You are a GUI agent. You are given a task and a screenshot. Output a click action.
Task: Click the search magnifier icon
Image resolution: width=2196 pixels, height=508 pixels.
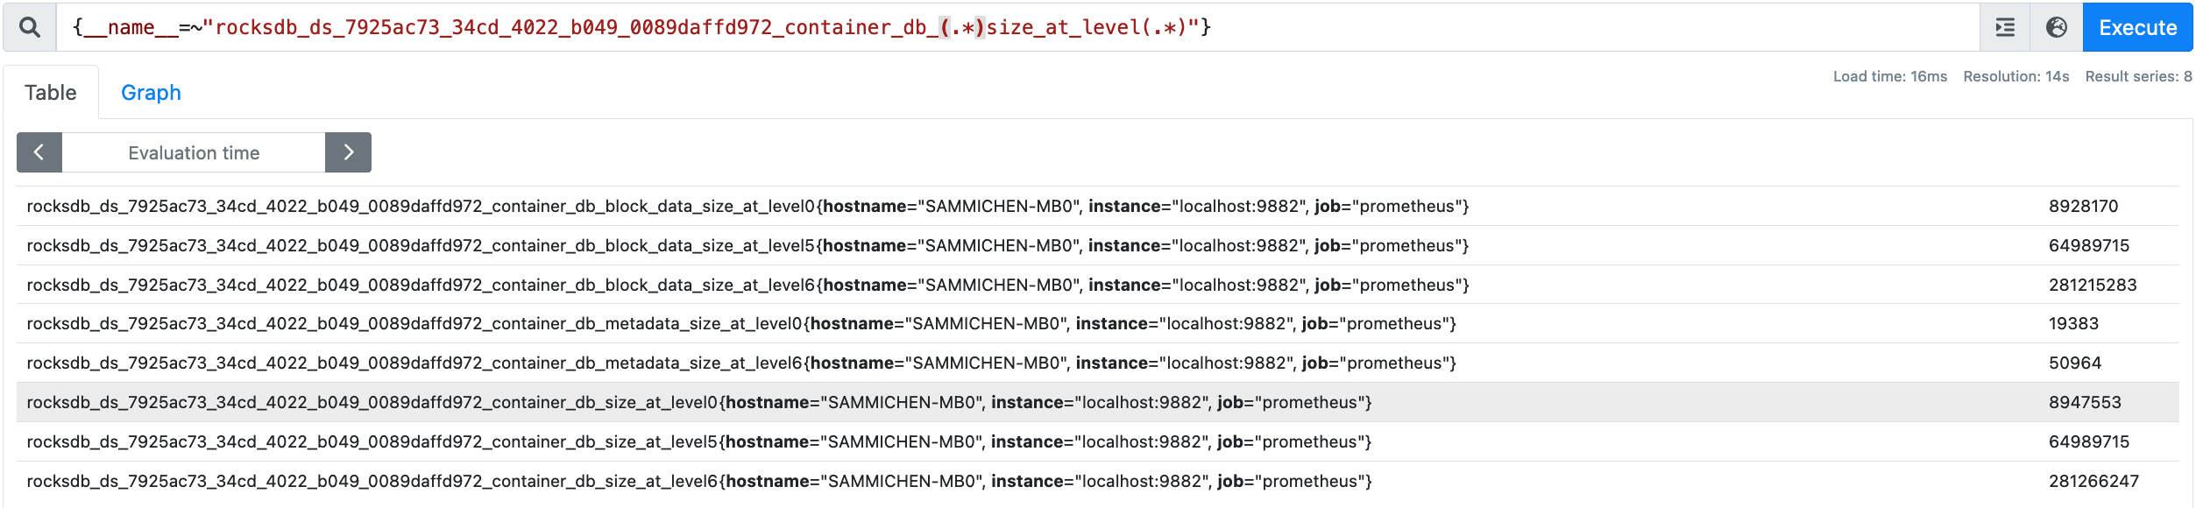tap(30, 27)
